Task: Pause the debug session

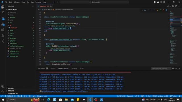Action: tap(145, 10)
